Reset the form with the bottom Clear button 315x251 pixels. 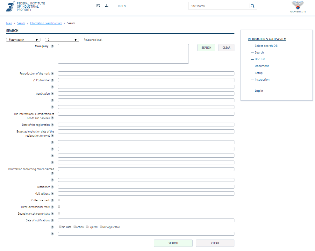[x=215, y=243]
